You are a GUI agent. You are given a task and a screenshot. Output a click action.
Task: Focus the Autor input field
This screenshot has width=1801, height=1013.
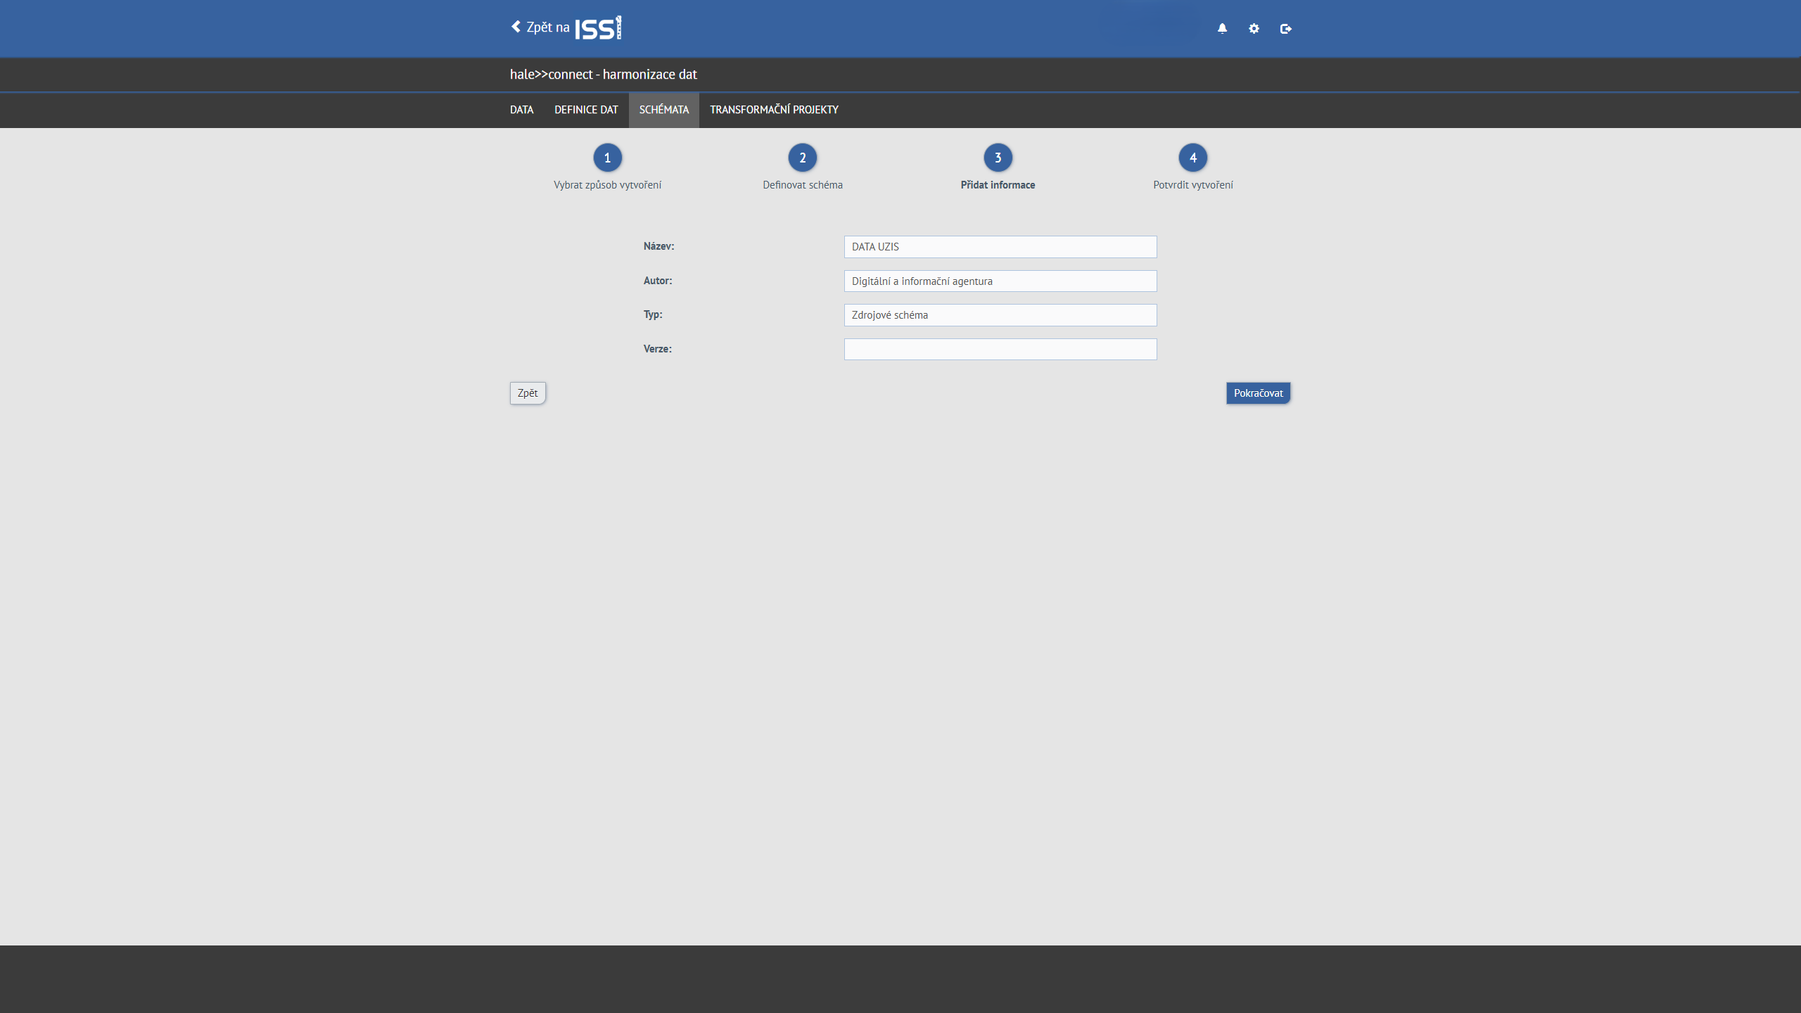tap(1000, 281)
